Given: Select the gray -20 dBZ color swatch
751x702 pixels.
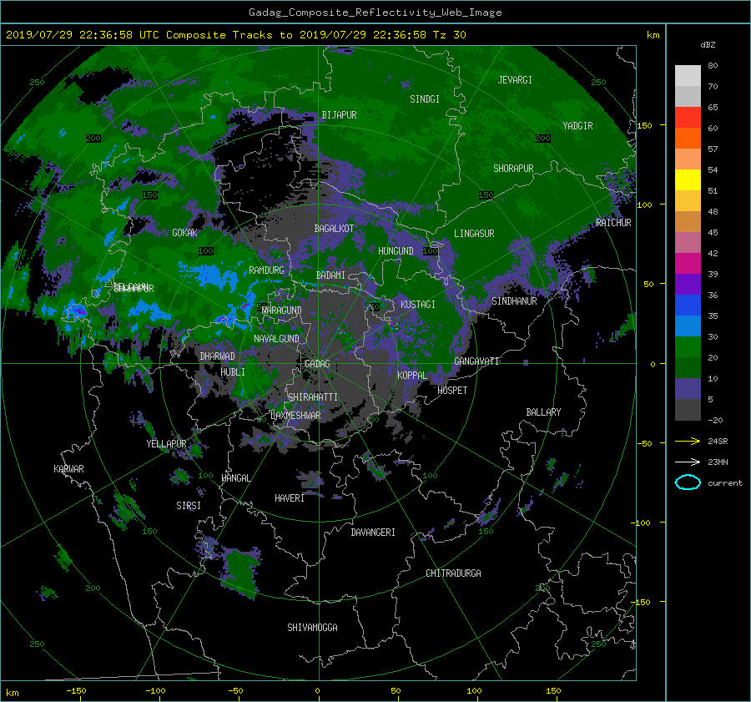Looking at the screenshot, I should (688, 410).
